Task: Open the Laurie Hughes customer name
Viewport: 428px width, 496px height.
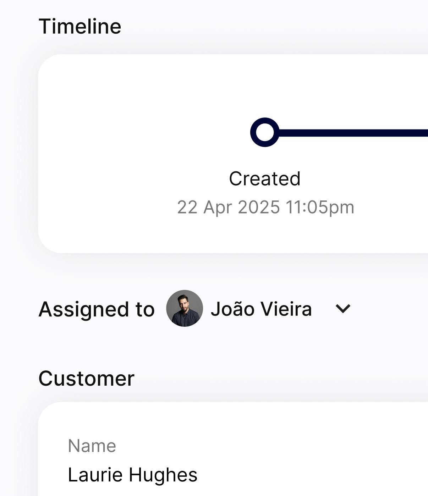Action: [x=132, y=475]
